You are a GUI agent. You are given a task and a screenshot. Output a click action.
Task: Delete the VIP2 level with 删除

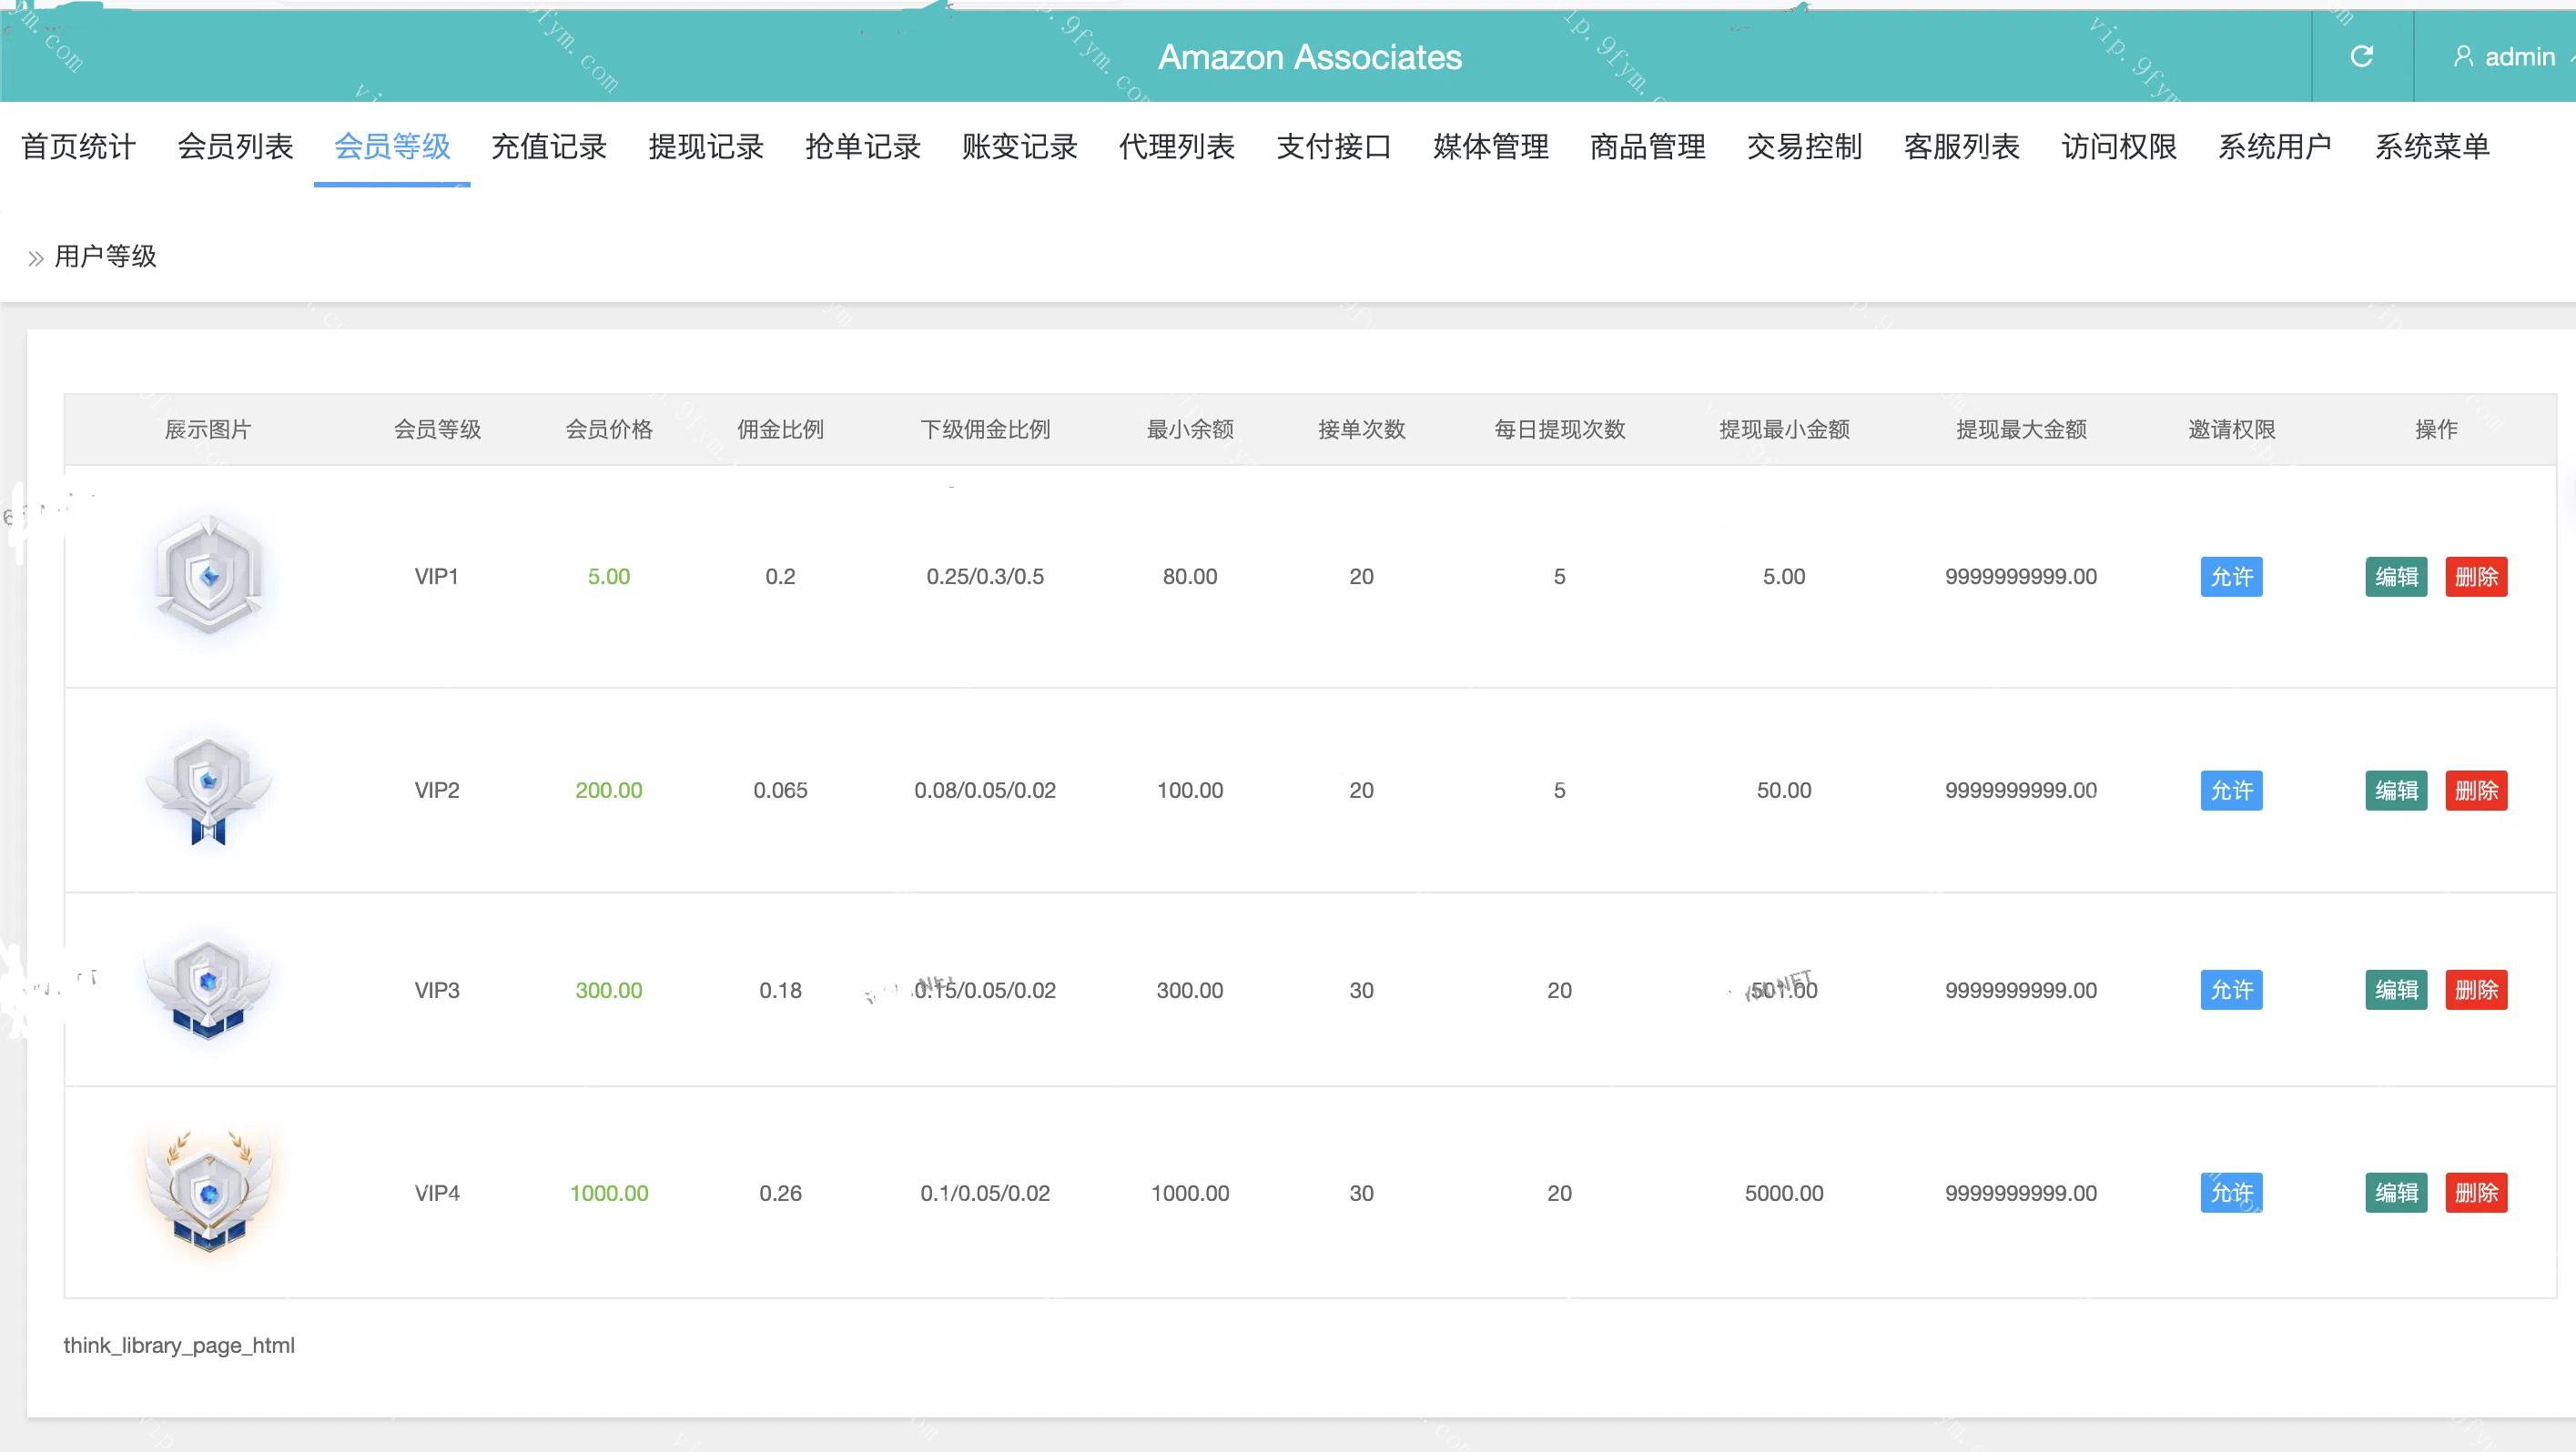coord(2476,791)
